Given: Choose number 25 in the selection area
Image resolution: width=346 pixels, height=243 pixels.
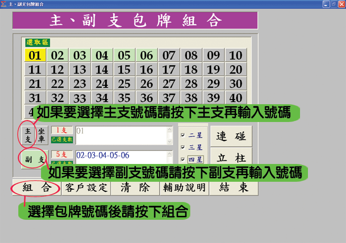Looking at the screenshot, I should [x=124, y=83].
